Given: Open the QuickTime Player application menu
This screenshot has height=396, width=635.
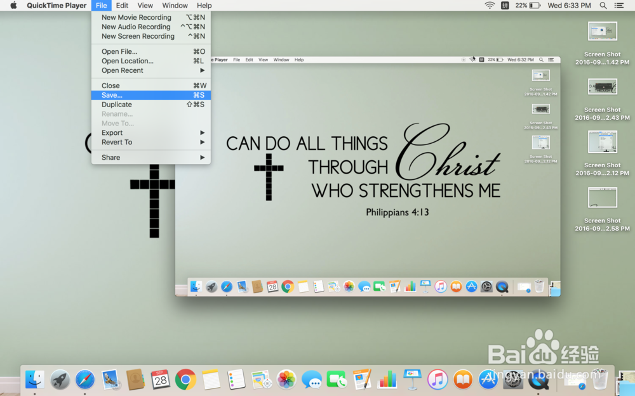Looking at the screenshot, I should (57, 5).
